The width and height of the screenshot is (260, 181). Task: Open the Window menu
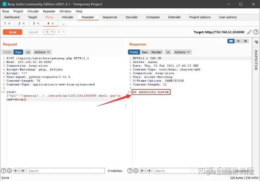(65, 11)
